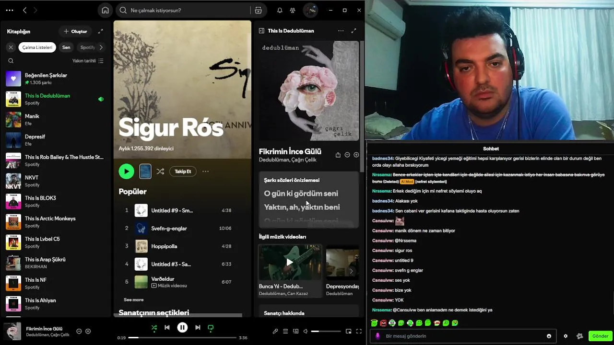The width and height of the screenshot is (614, 345).
Task: Go to Spotify Home via house icon
Action: (106, 10)
